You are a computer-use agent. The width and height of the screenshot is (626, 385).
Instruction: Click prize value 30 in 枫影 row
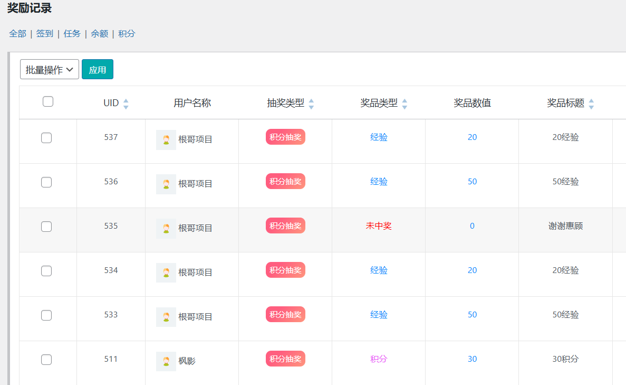point(473,359)
